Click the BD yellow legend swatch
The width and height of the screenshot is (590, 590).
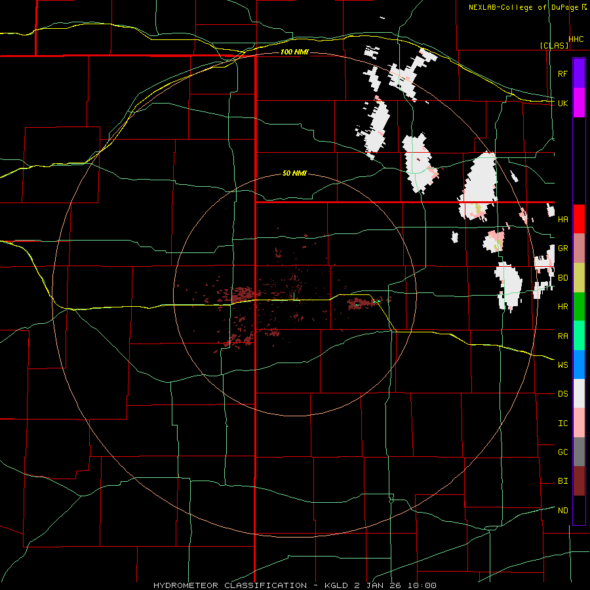point(579,277)
